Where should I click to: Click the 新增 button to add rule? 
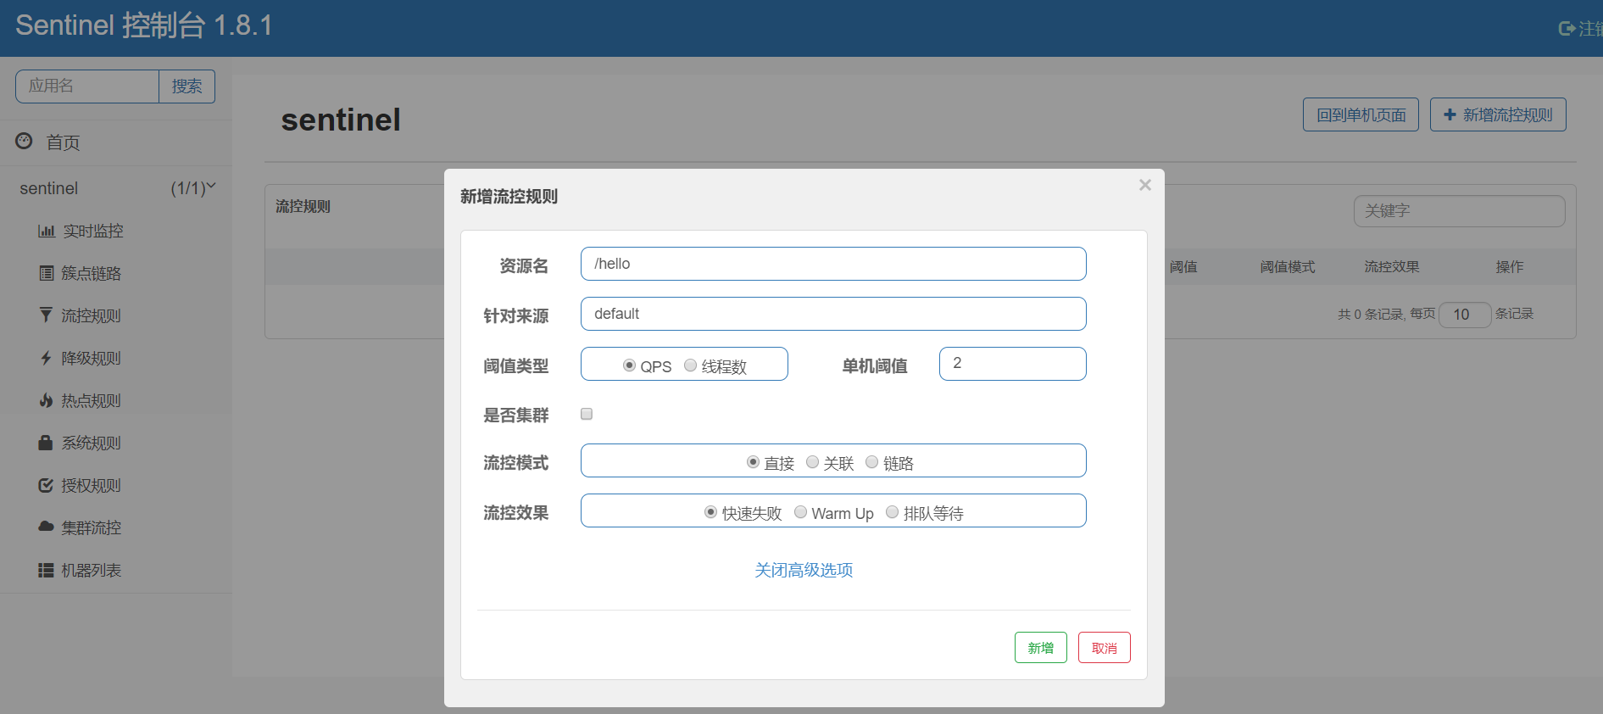pos(1040,648)
